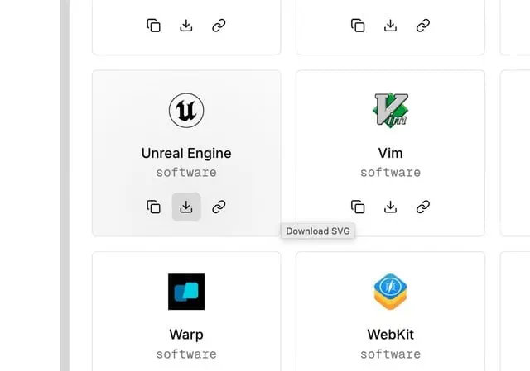The height and width of the screenshot is (371, 530).
Task: Click download icon in top-left card
Action: [186, 26]
